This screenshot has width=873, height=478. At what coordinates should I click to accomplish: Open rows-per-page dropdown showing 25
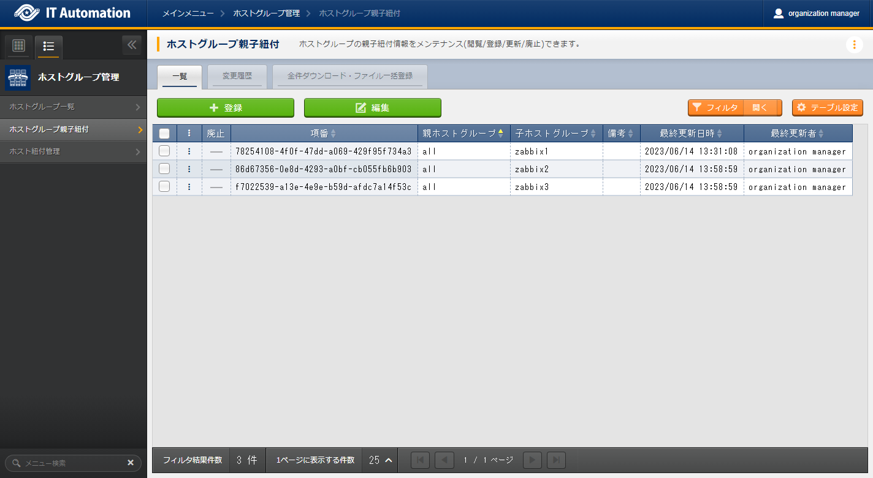[x=380, y=460]
